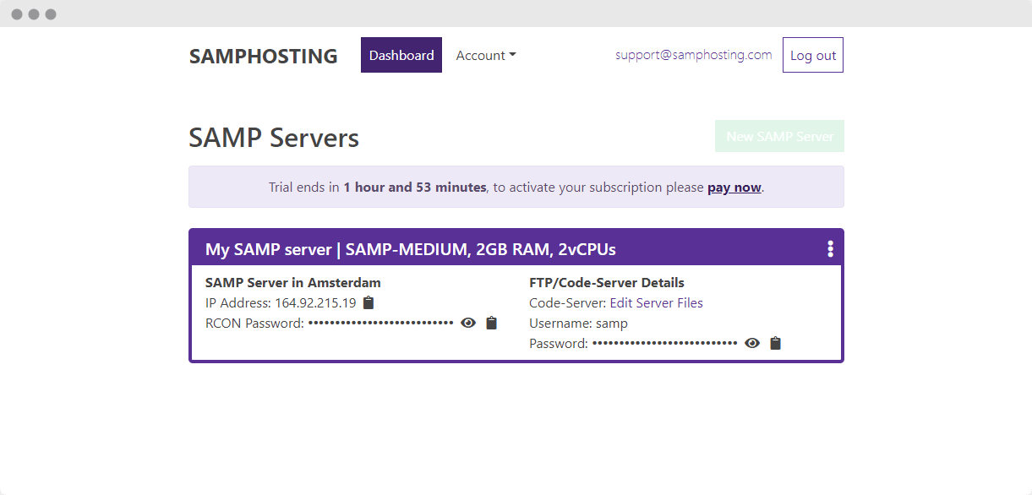
Task: Copy the RCON password to clipboard
Action: 491,323
